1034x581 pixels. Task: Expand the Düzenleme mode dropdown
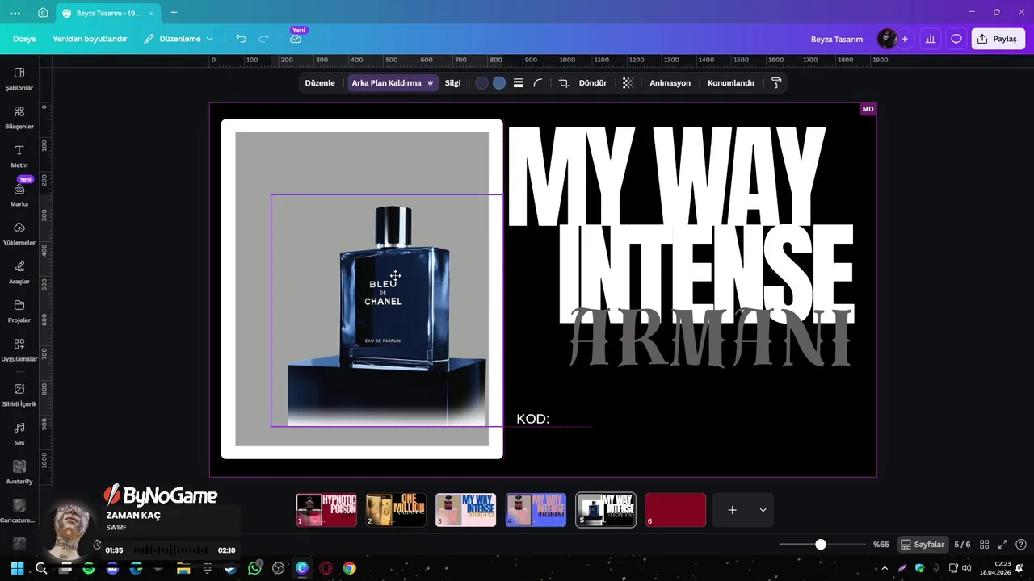179,39
